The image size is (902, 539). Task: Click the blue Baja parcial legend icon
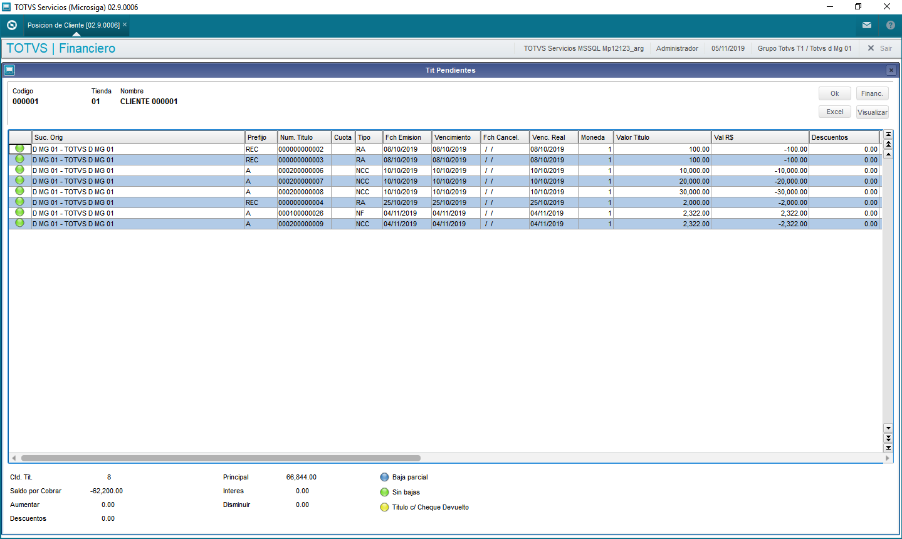(384, 477)
